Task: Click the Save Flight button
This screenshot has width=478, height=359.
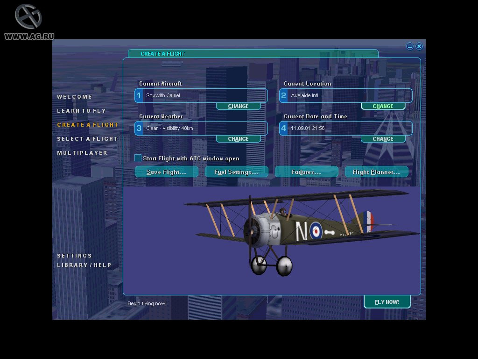Action: tap(167, 172)
